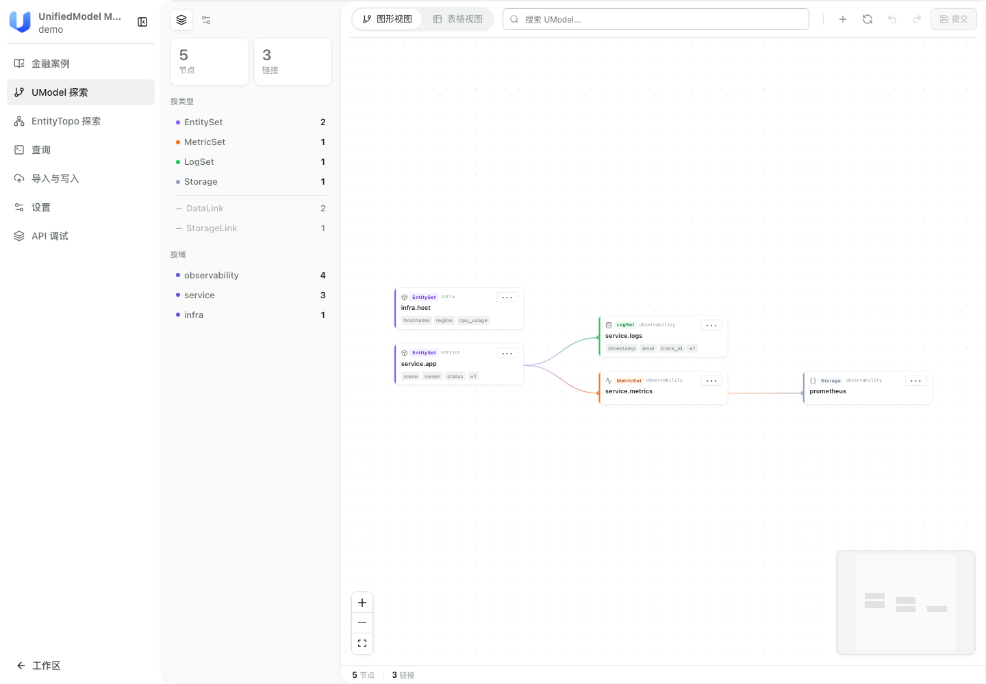Redo the last change

click(x=917, y=19)
